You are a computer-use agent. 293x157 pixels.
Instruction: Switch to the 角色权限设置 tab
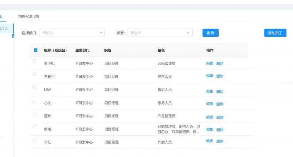click(x=29, y=17)
